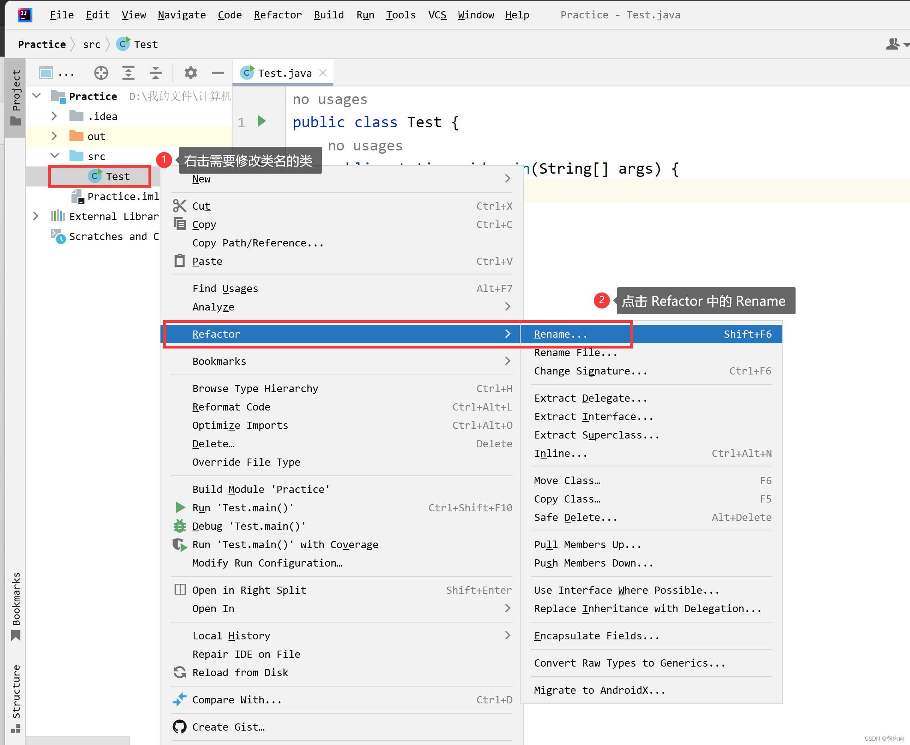Open the File menu
Viewport: 910px width, 745px height.
click(x=62, y=15)
